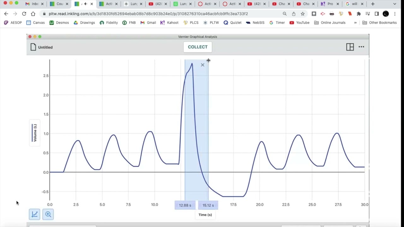Open the NebSIS bookmark
Screen dimensions: 404x227
[x=255, y=23]
